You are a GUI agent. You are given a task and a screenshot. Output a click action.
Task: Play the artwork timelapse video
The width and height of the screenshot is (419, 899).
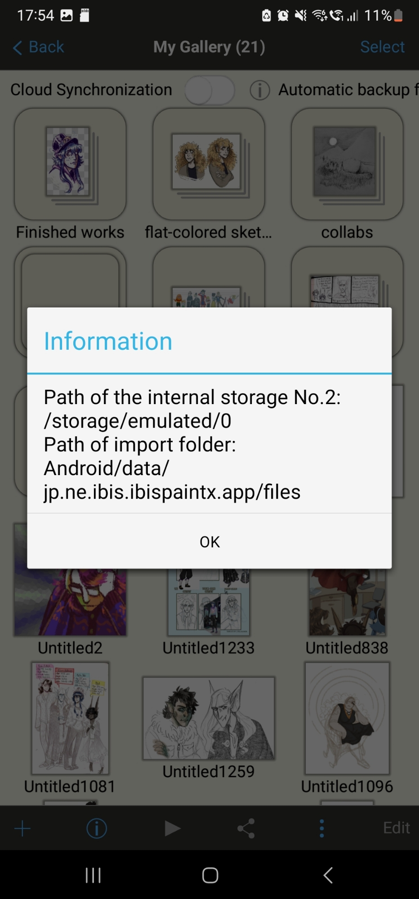pos(172,828)
